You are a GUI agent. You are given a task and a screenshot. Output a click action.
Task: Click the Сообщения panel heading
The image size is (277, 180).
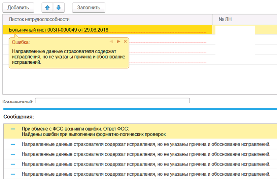19,117
